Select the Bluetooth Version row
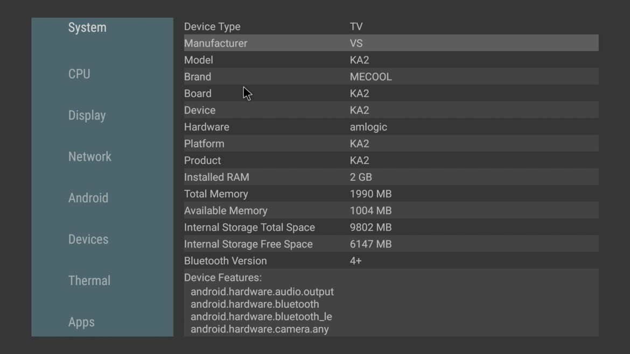This screenshot has height=354, width=630. 391,260
